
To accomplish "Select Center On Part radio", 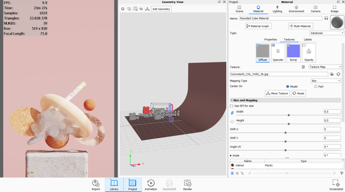I will click(x=316, y=87).
